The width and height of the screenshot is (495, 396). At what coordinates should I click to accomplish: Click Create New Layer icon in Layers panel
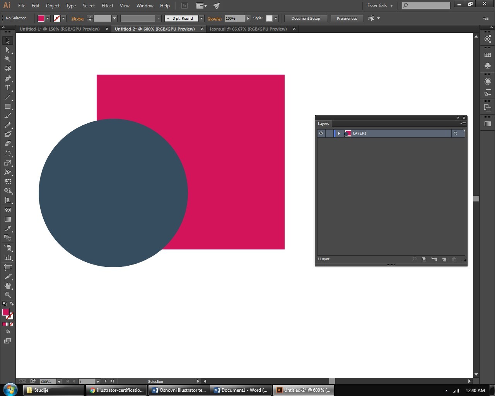(x=444, y=259)
